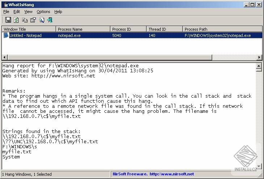Click the 'Remarks:' heading in report
Image resolution: width=264 pixels, height=179 pixels.
pyautogui.click(x=14, y=91)
